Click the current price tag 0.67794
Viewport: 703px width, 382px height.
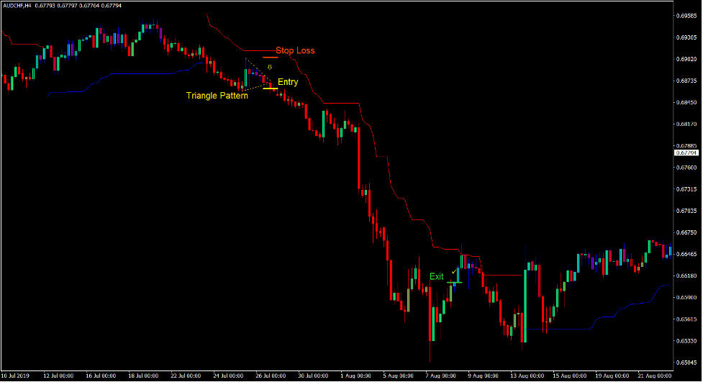pos(686,153)
